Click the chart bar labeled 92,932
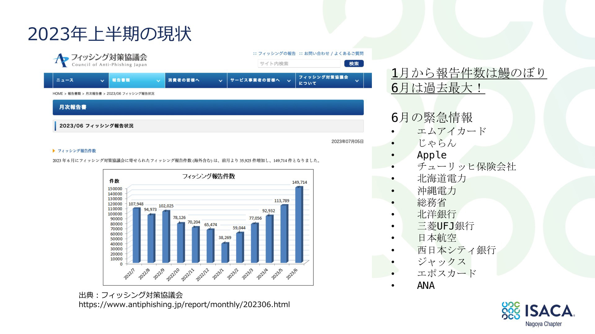The width and height of the screenshot is (595, 334). click(269, 239)
